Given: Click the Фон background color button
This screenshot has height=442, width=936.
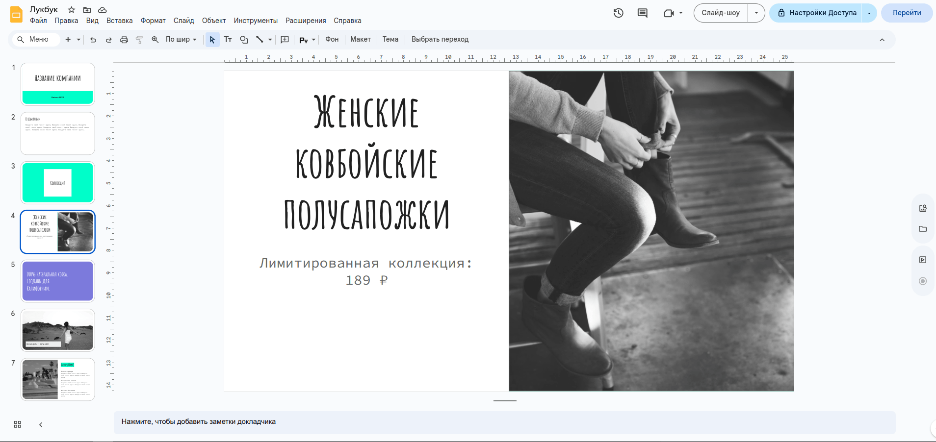Looking at the screenshot, I should (x=332, y=40).
